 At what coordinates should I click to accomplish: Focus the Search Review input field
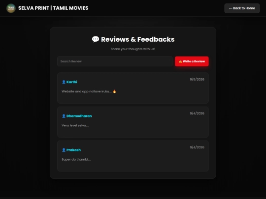pyautogui.click(x=115, y=61)
